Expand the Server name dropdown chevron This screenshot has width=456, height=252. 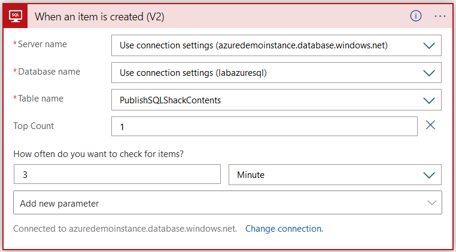(x=428, y=45)
